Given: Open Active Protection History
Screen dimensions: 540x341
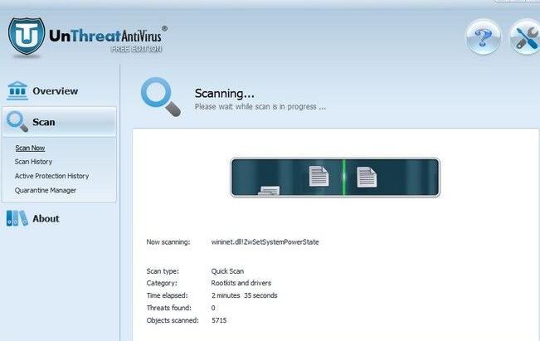Looking at the screenshot, I should (51, 176).
